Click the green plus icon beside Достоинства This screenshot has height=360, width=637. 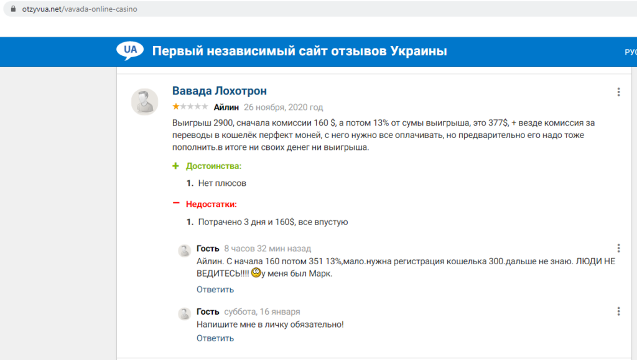coord(176,166)
